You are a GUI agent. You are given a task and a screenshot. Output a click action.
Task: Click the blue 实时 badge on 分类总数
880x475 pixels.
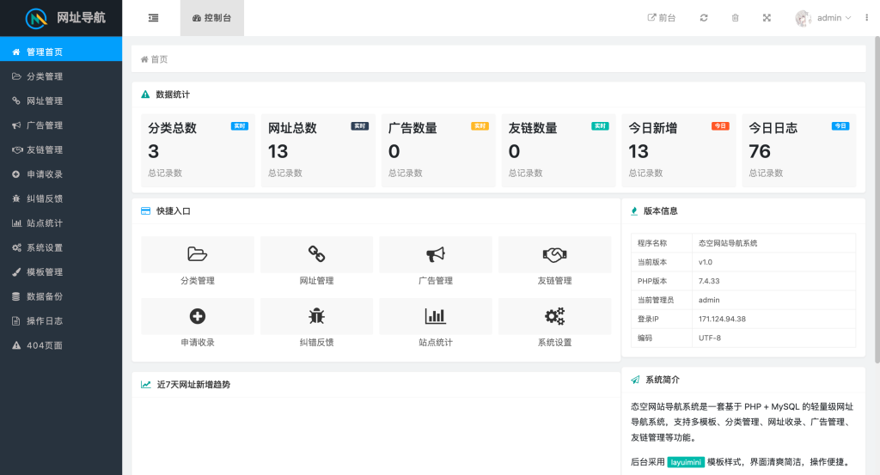point(240,126)
